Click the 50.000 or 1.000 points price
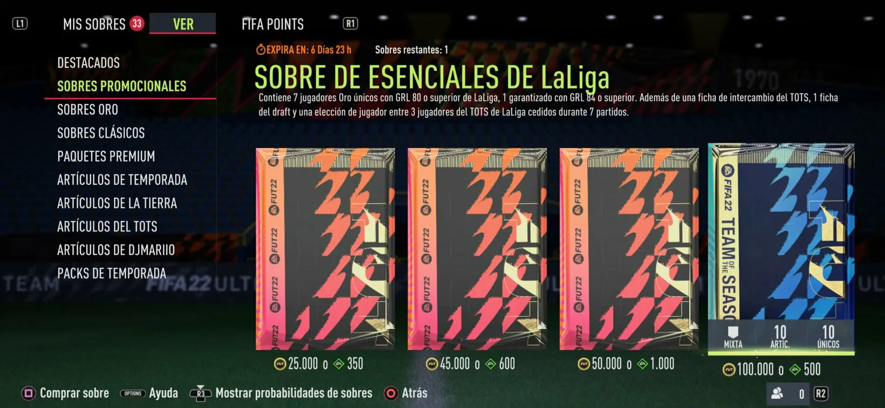The image size is (885, 408). (x=626, y=364)
